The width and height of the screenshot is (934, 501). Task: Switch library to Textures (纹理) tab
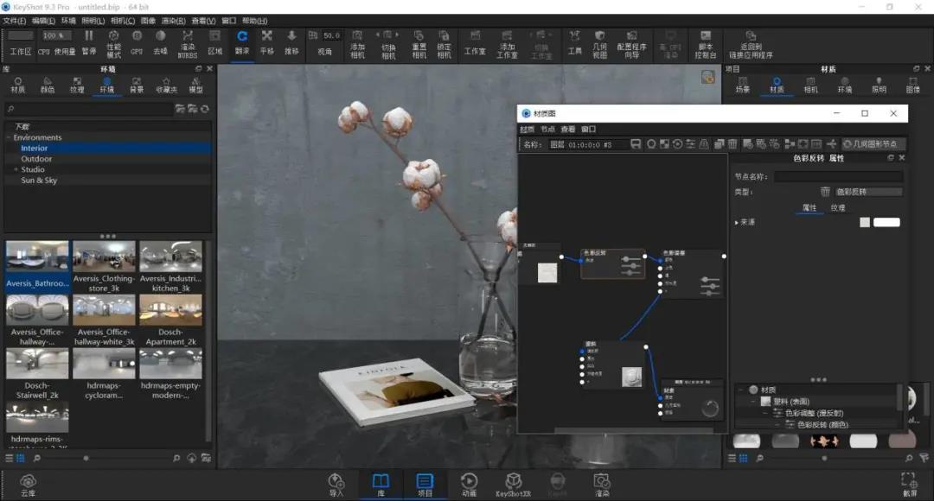(x=77, y=86)
